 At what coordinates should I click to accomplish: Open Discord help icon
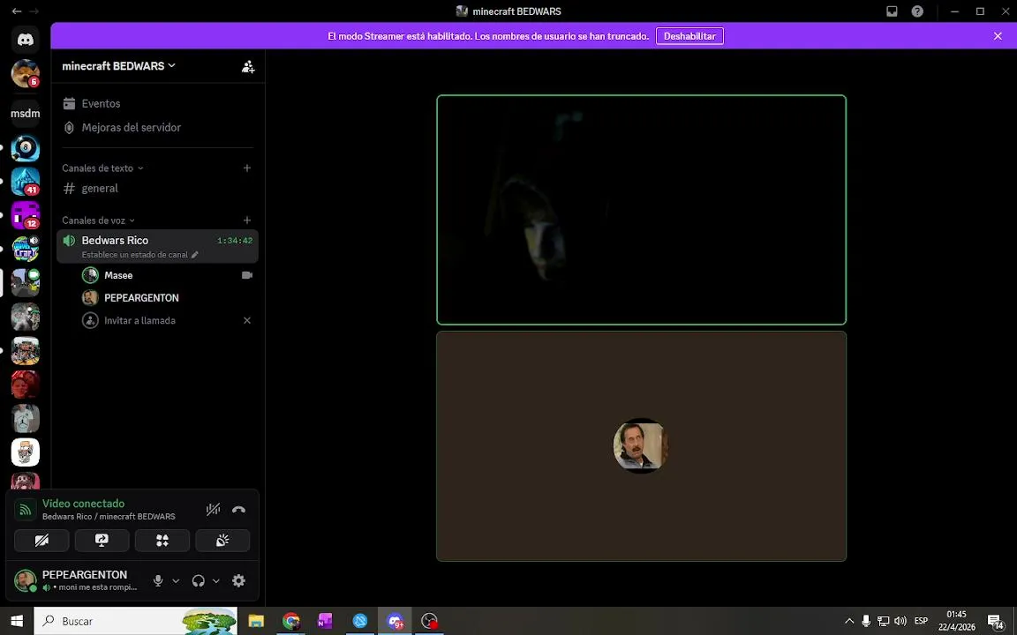tap(917, 11)
